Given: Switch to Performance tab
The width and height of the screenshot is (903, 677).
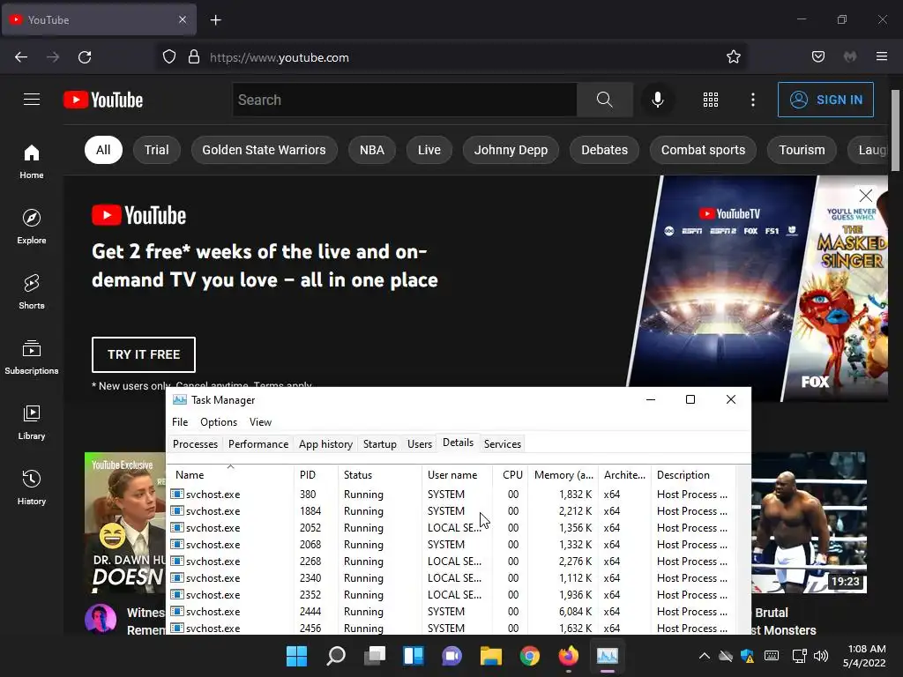Looking at the screenshot, I should coord(258,444).
